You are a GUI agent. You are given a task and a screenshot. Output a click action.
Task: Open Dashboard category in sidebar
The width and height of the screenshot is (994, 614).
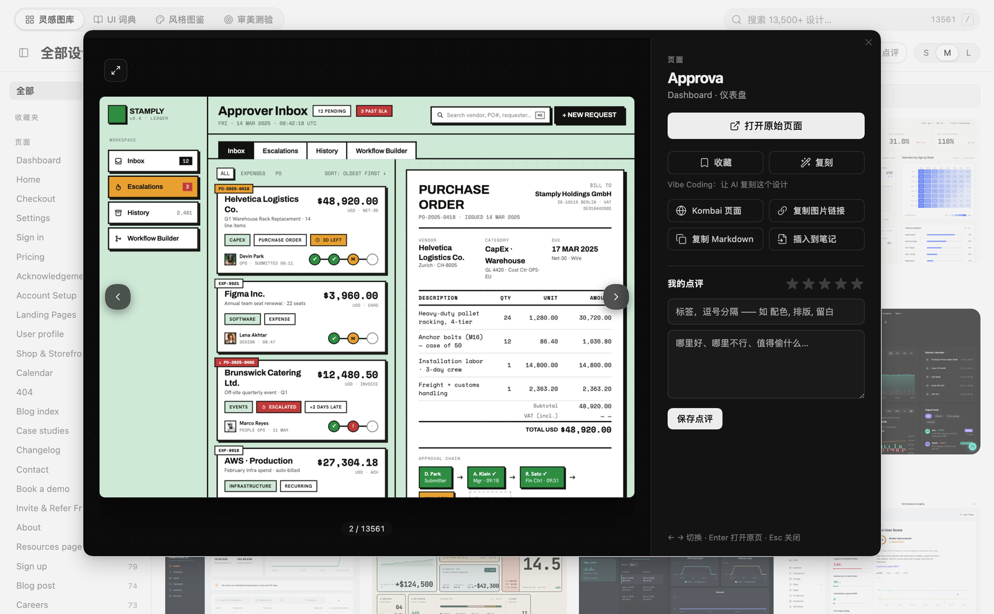click(x=39, y=160)
